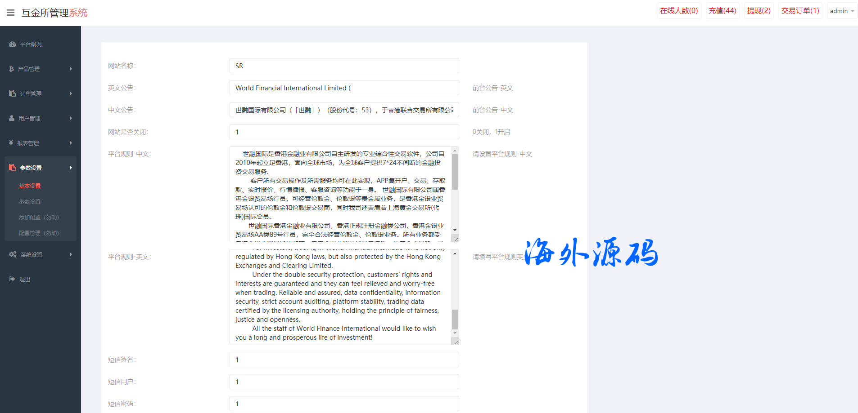Click the gears icon beside 系统设置
858x413 pixels.
[x=13, y=254]
